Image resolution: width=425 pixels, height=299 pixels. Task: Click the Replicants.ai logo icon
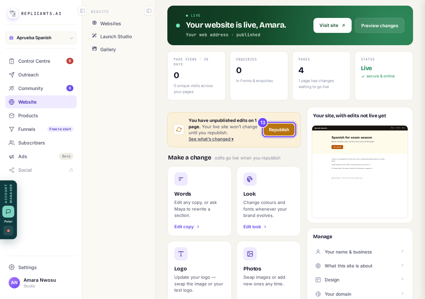[x=13, y=14]
